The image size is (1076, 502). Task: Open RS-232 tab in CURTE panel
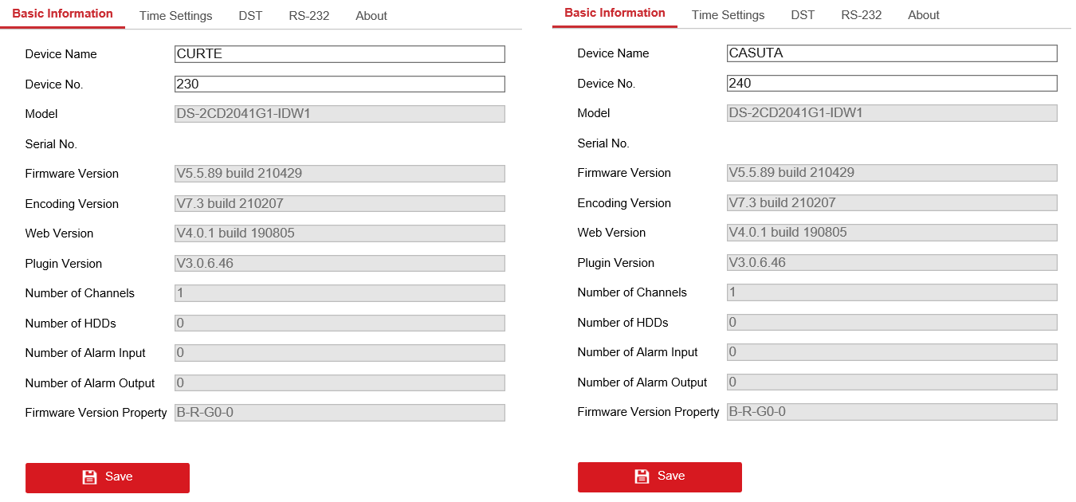[308, 16]
